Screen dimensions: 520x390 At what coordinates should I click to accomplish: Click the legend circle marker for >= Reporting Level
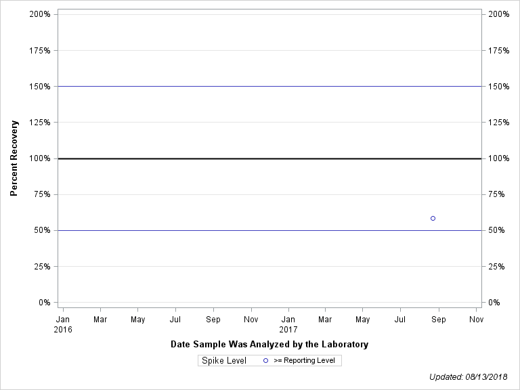[x=265, y=360]
